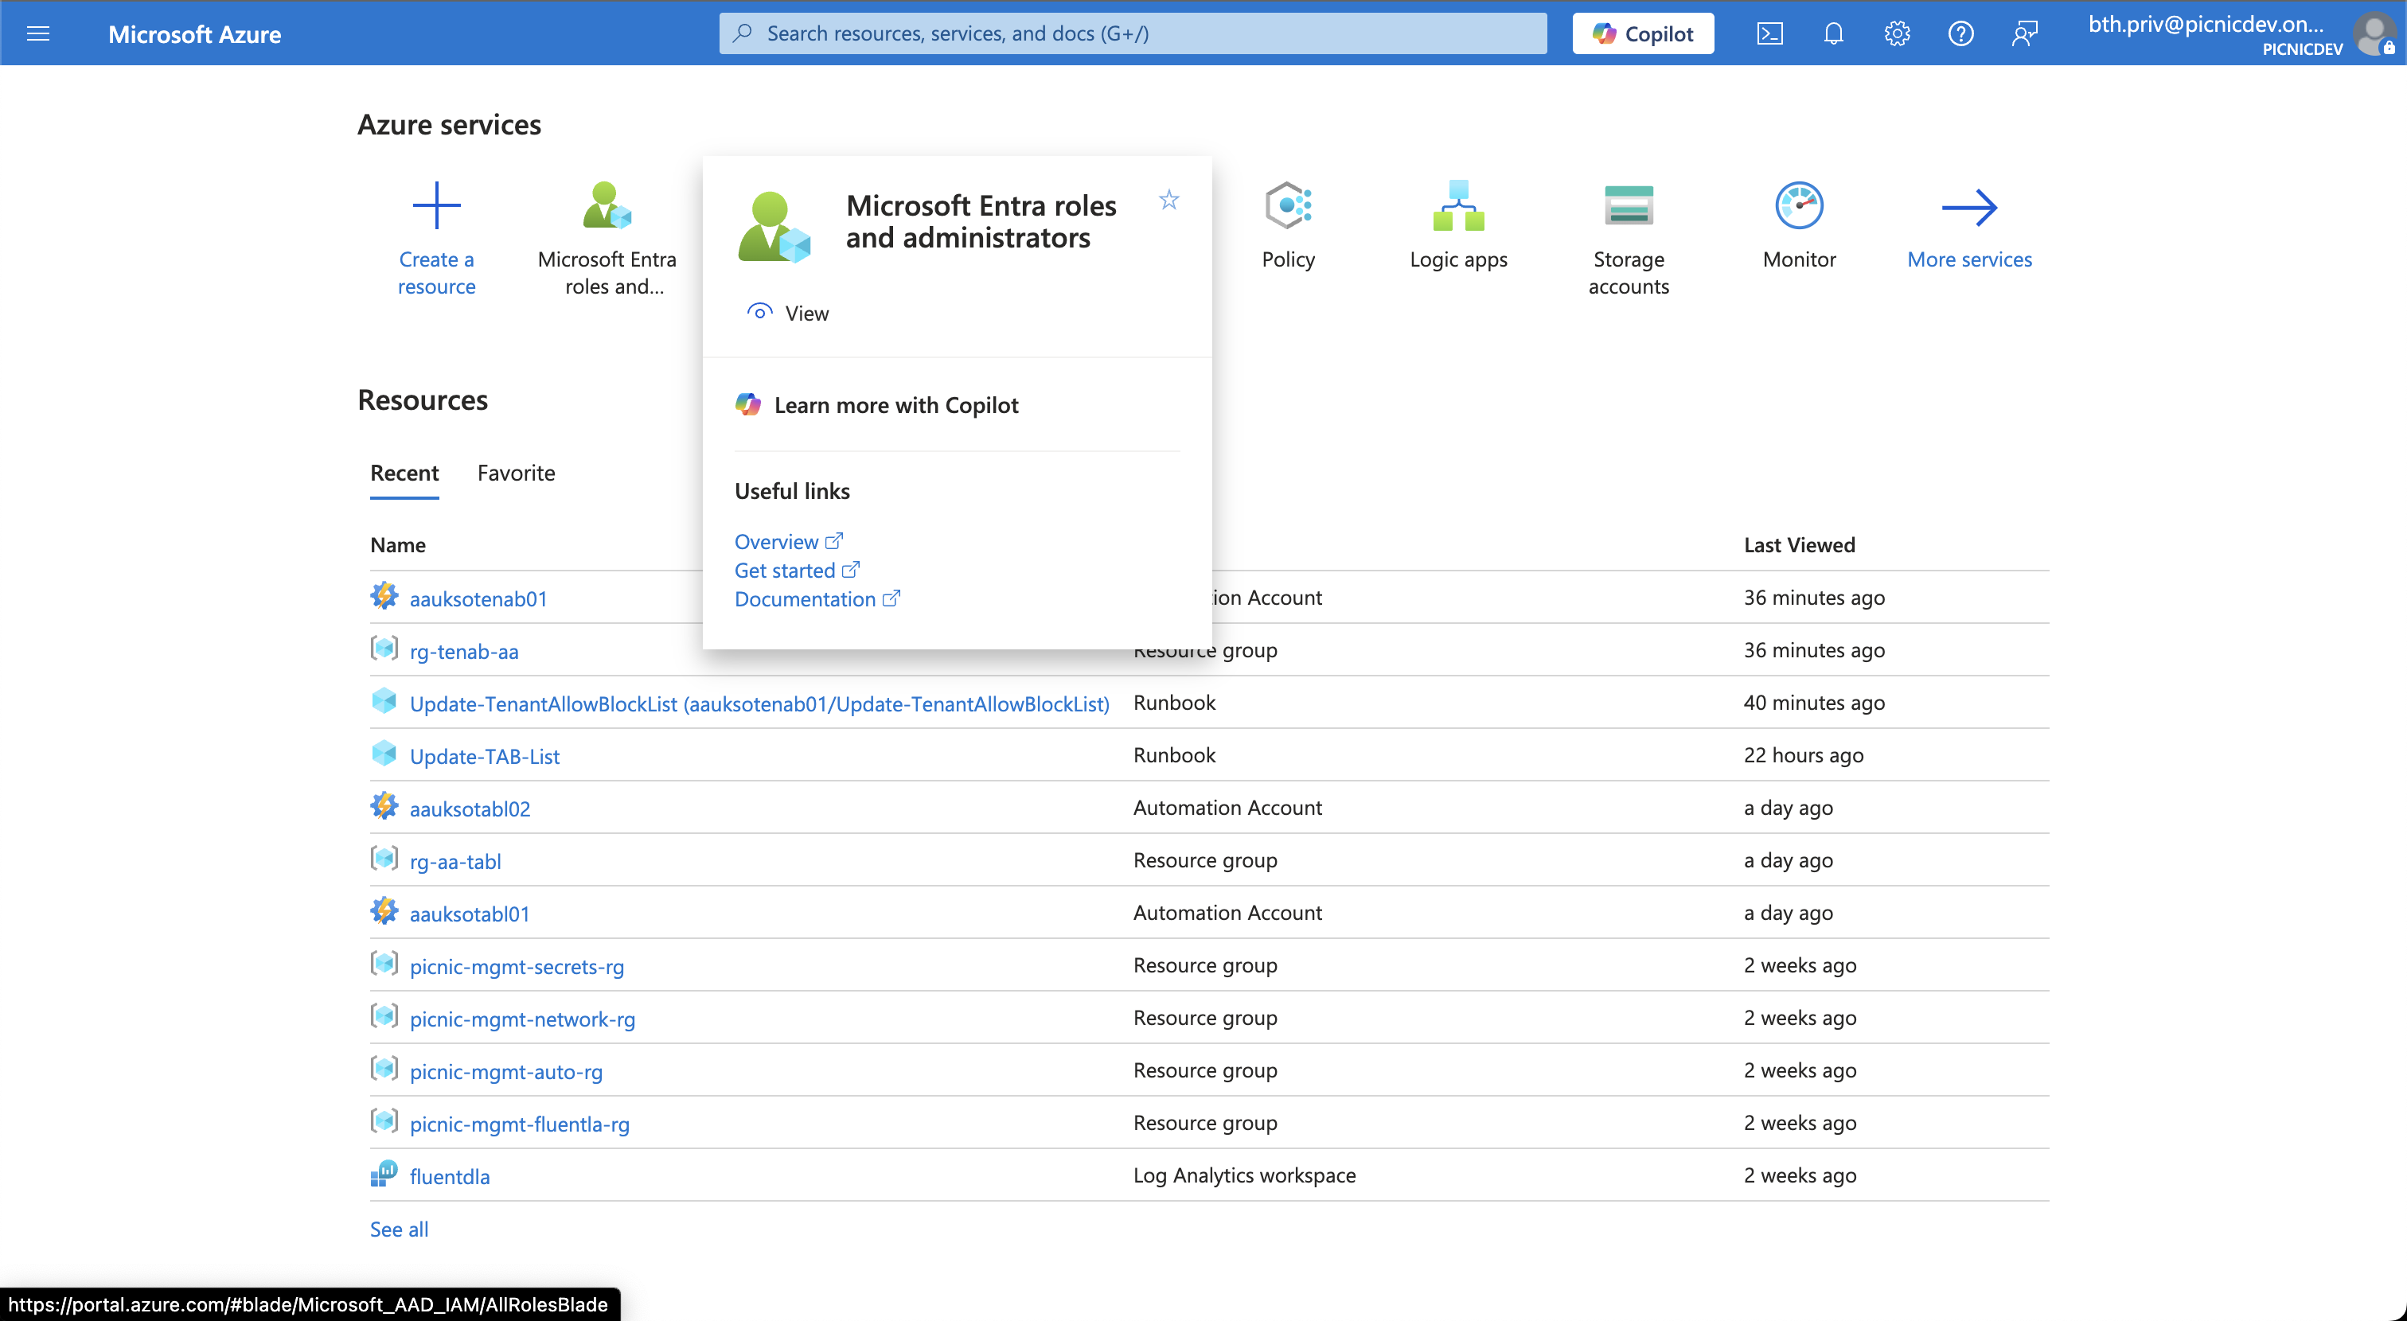Switch to the Recent tab

[404, 473]
